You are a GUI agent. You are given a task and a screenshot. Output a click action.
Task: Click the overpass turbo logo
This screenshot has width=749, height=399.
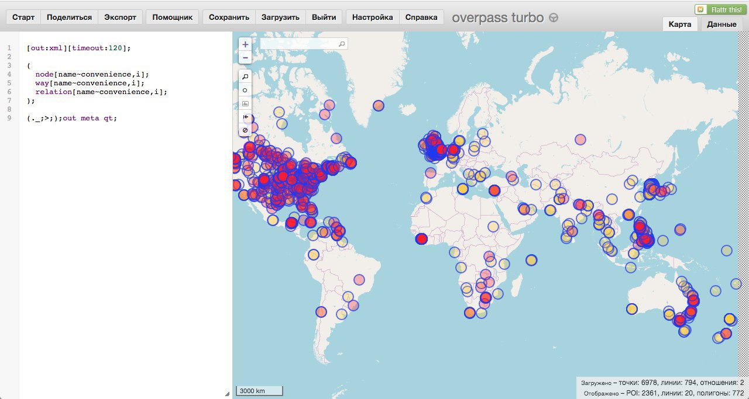tap(505, 18)
